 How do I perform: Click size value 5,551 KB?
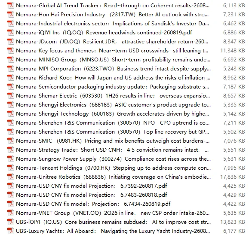pos(234,150)
